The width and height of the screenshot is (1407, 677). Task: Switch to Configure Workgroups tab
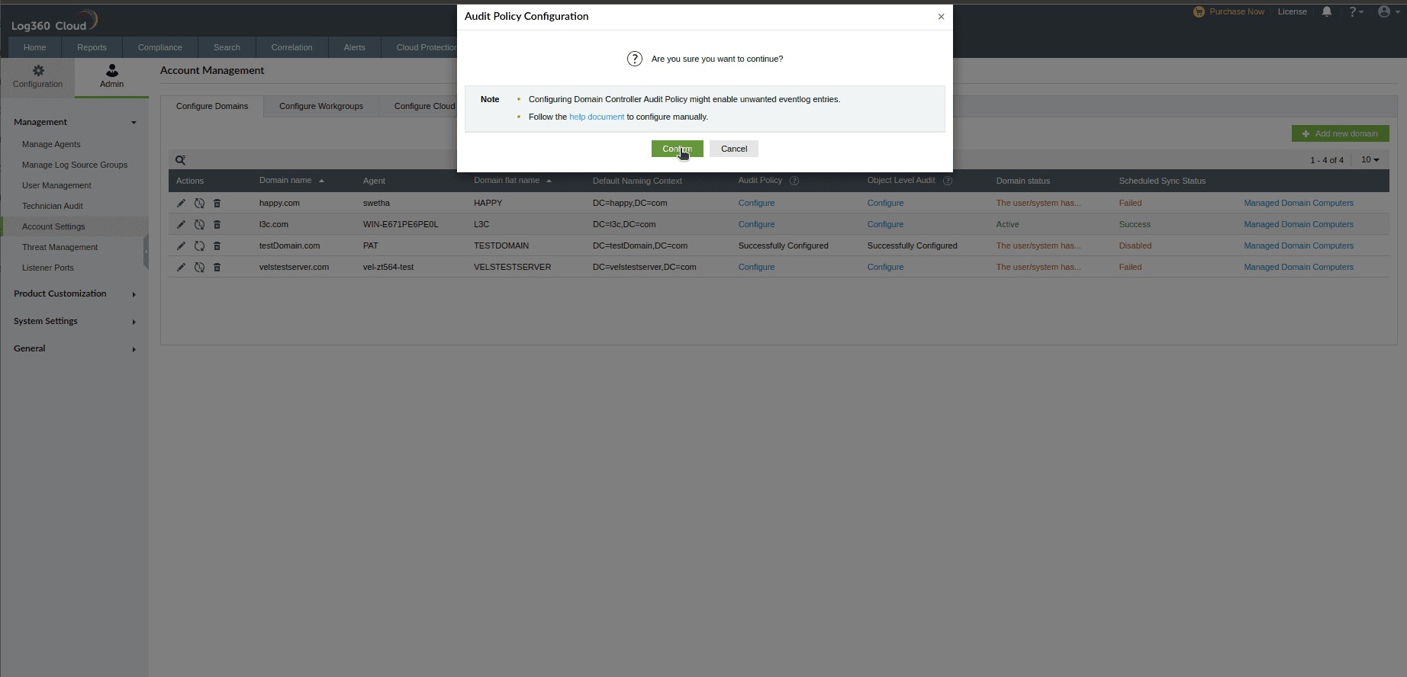click(x=321, y=106)
